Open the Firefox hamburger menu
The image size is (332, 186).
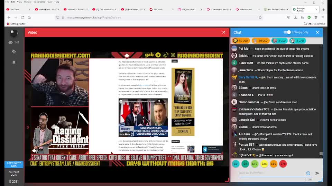click(323, 18)
